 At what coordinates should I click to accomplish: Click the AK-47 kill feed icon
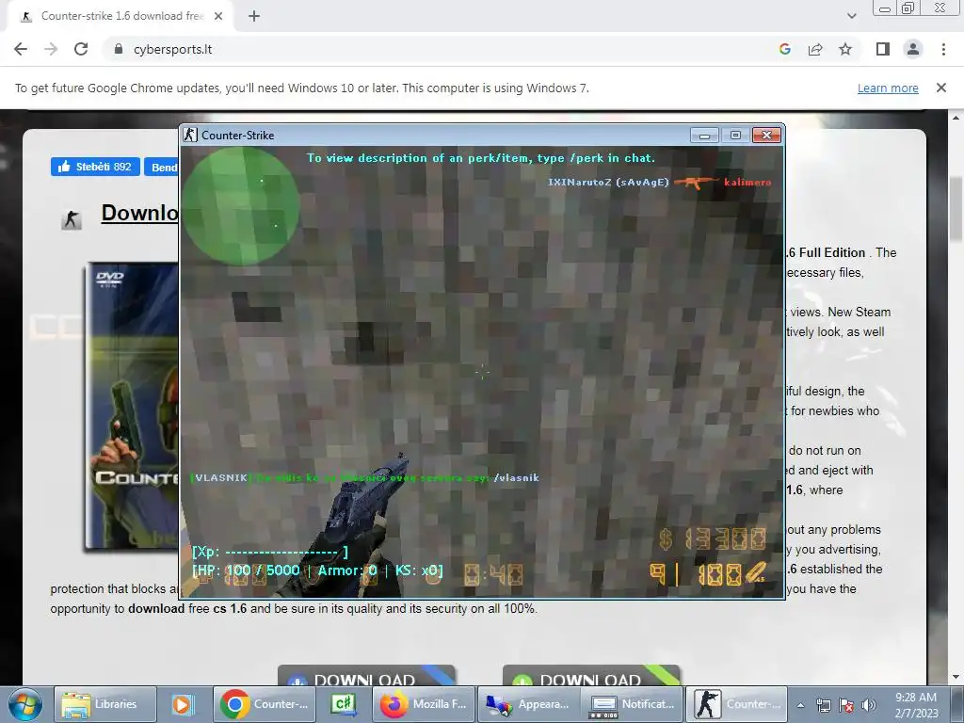click(696, 182)
